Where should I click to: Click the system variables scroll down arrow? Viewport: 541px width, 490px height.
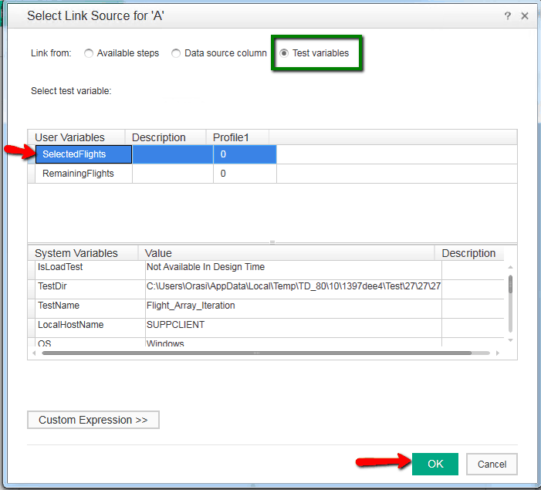pos(510,340)
